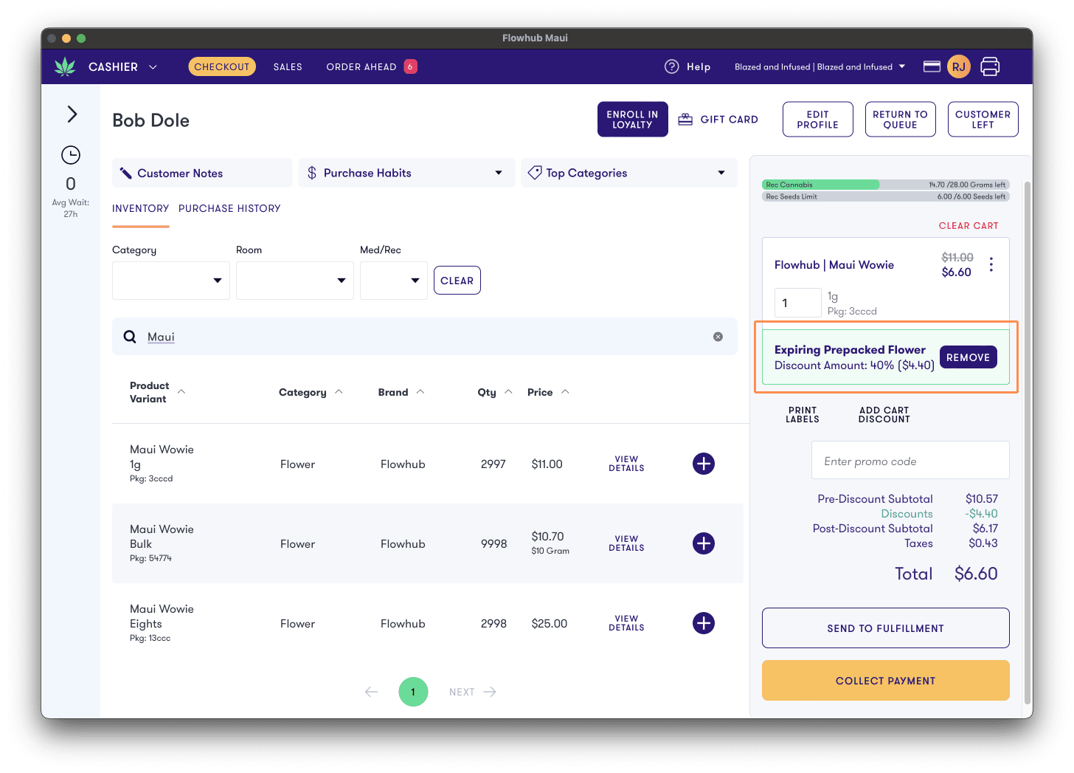Open cart item three-dot menu

click(x=991, y=264)
